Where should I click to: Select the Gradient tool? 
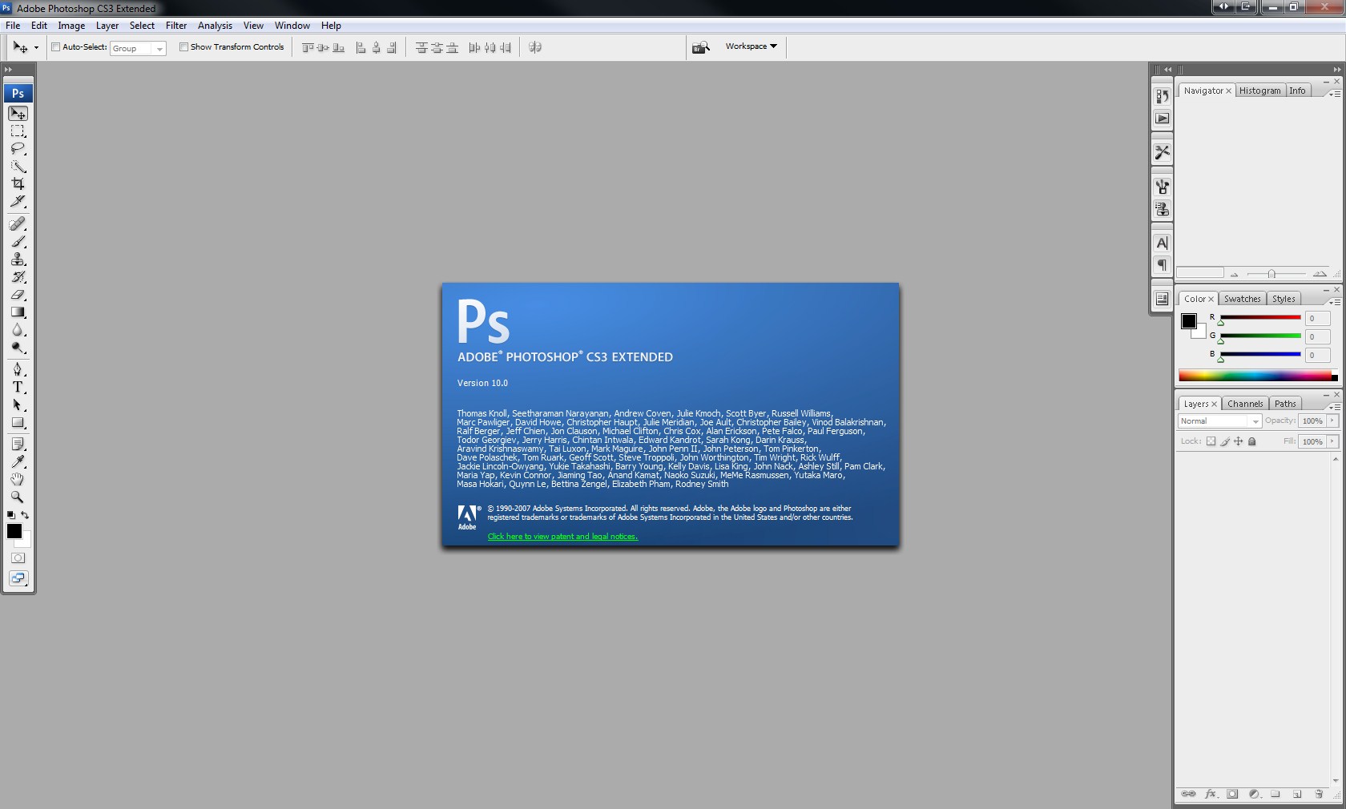pyautogui.click(x=18, y=312)
